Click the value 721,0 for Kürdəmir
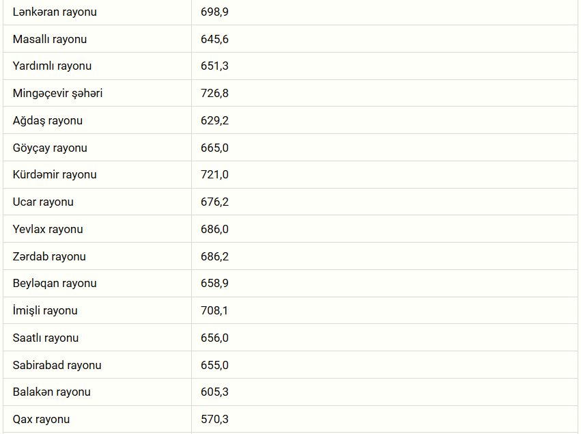Screen dimensions: 581x434 214,175
